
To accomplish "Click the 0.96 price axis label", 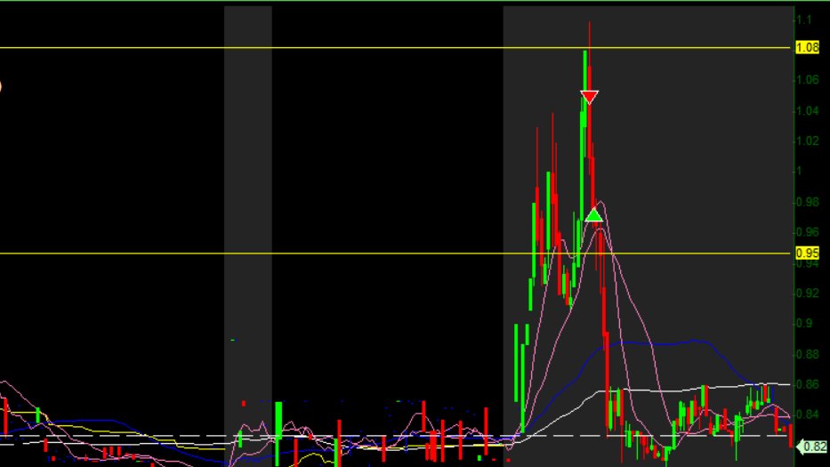I will coord(808,232).
